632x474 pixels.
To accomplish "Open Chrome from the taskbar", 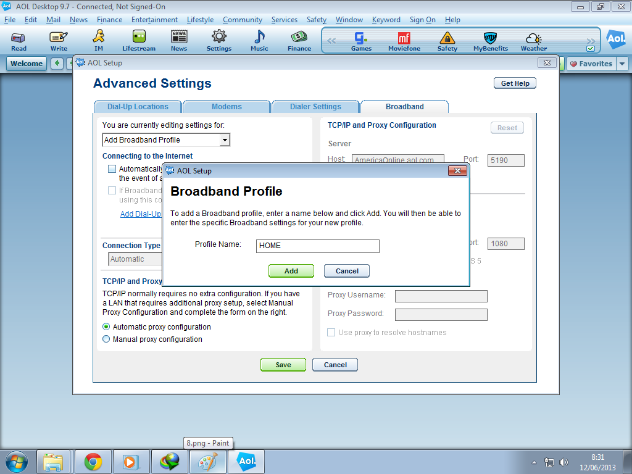I will [x=93, y=462].
